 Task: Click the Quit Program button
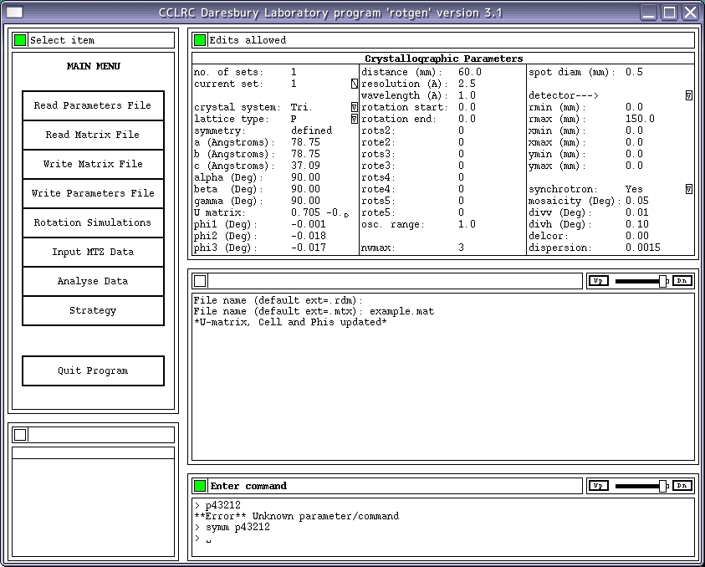coord(93,370)
